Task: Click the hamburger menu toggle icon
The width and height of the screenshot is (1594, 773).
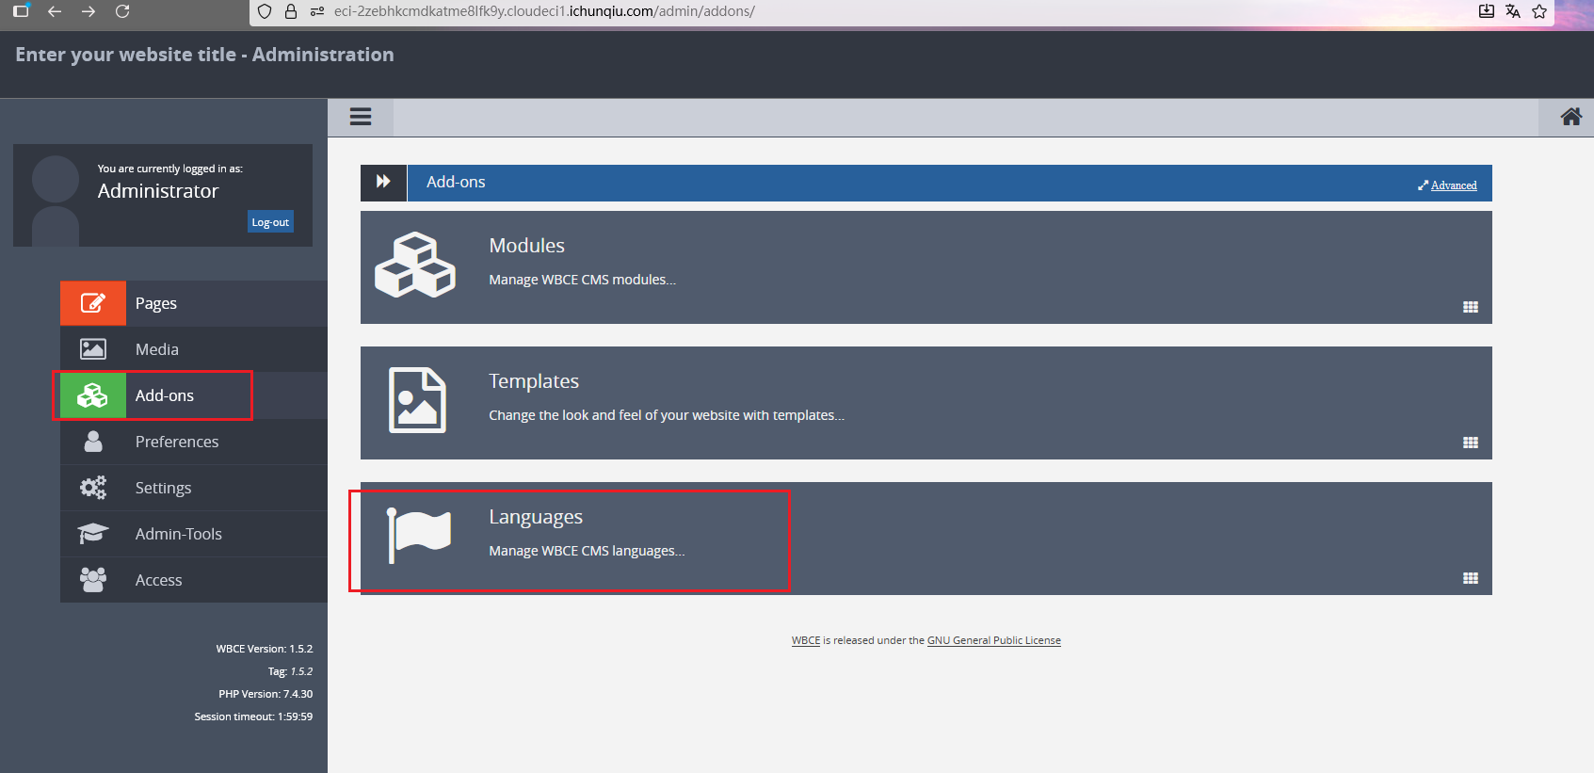Action: click(x=361, y=117)
